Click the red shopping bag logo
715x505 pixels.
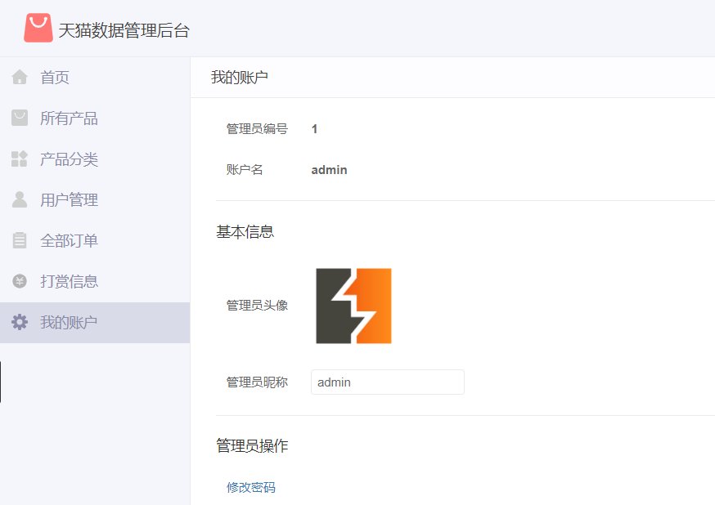point(38,28)
